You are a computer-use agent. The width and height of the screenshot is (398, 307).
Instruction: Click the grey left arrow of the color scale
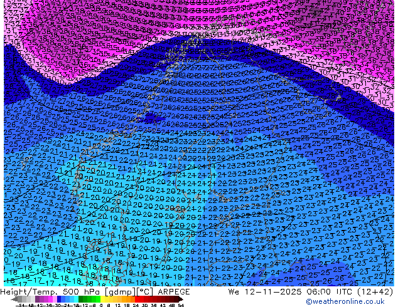click(x=14, y=299)
